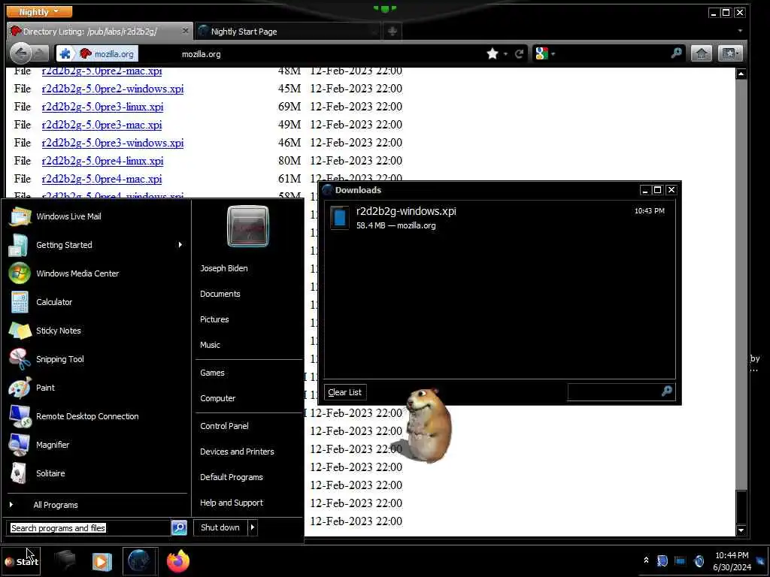
Task: Click the search bar magnifier icon
Action: [676, 53]
